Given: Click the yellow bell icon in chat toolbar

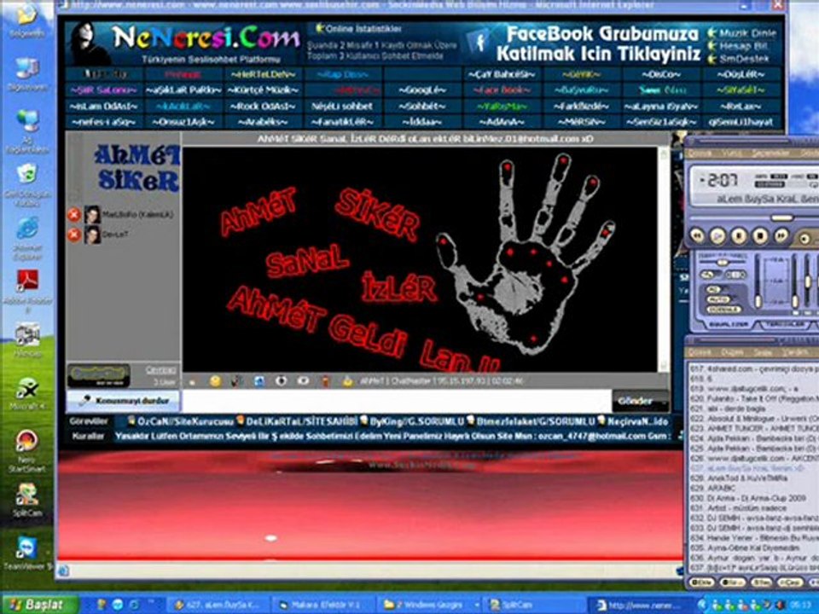Looking at the screenshot, I should click(x=347, y=381).
